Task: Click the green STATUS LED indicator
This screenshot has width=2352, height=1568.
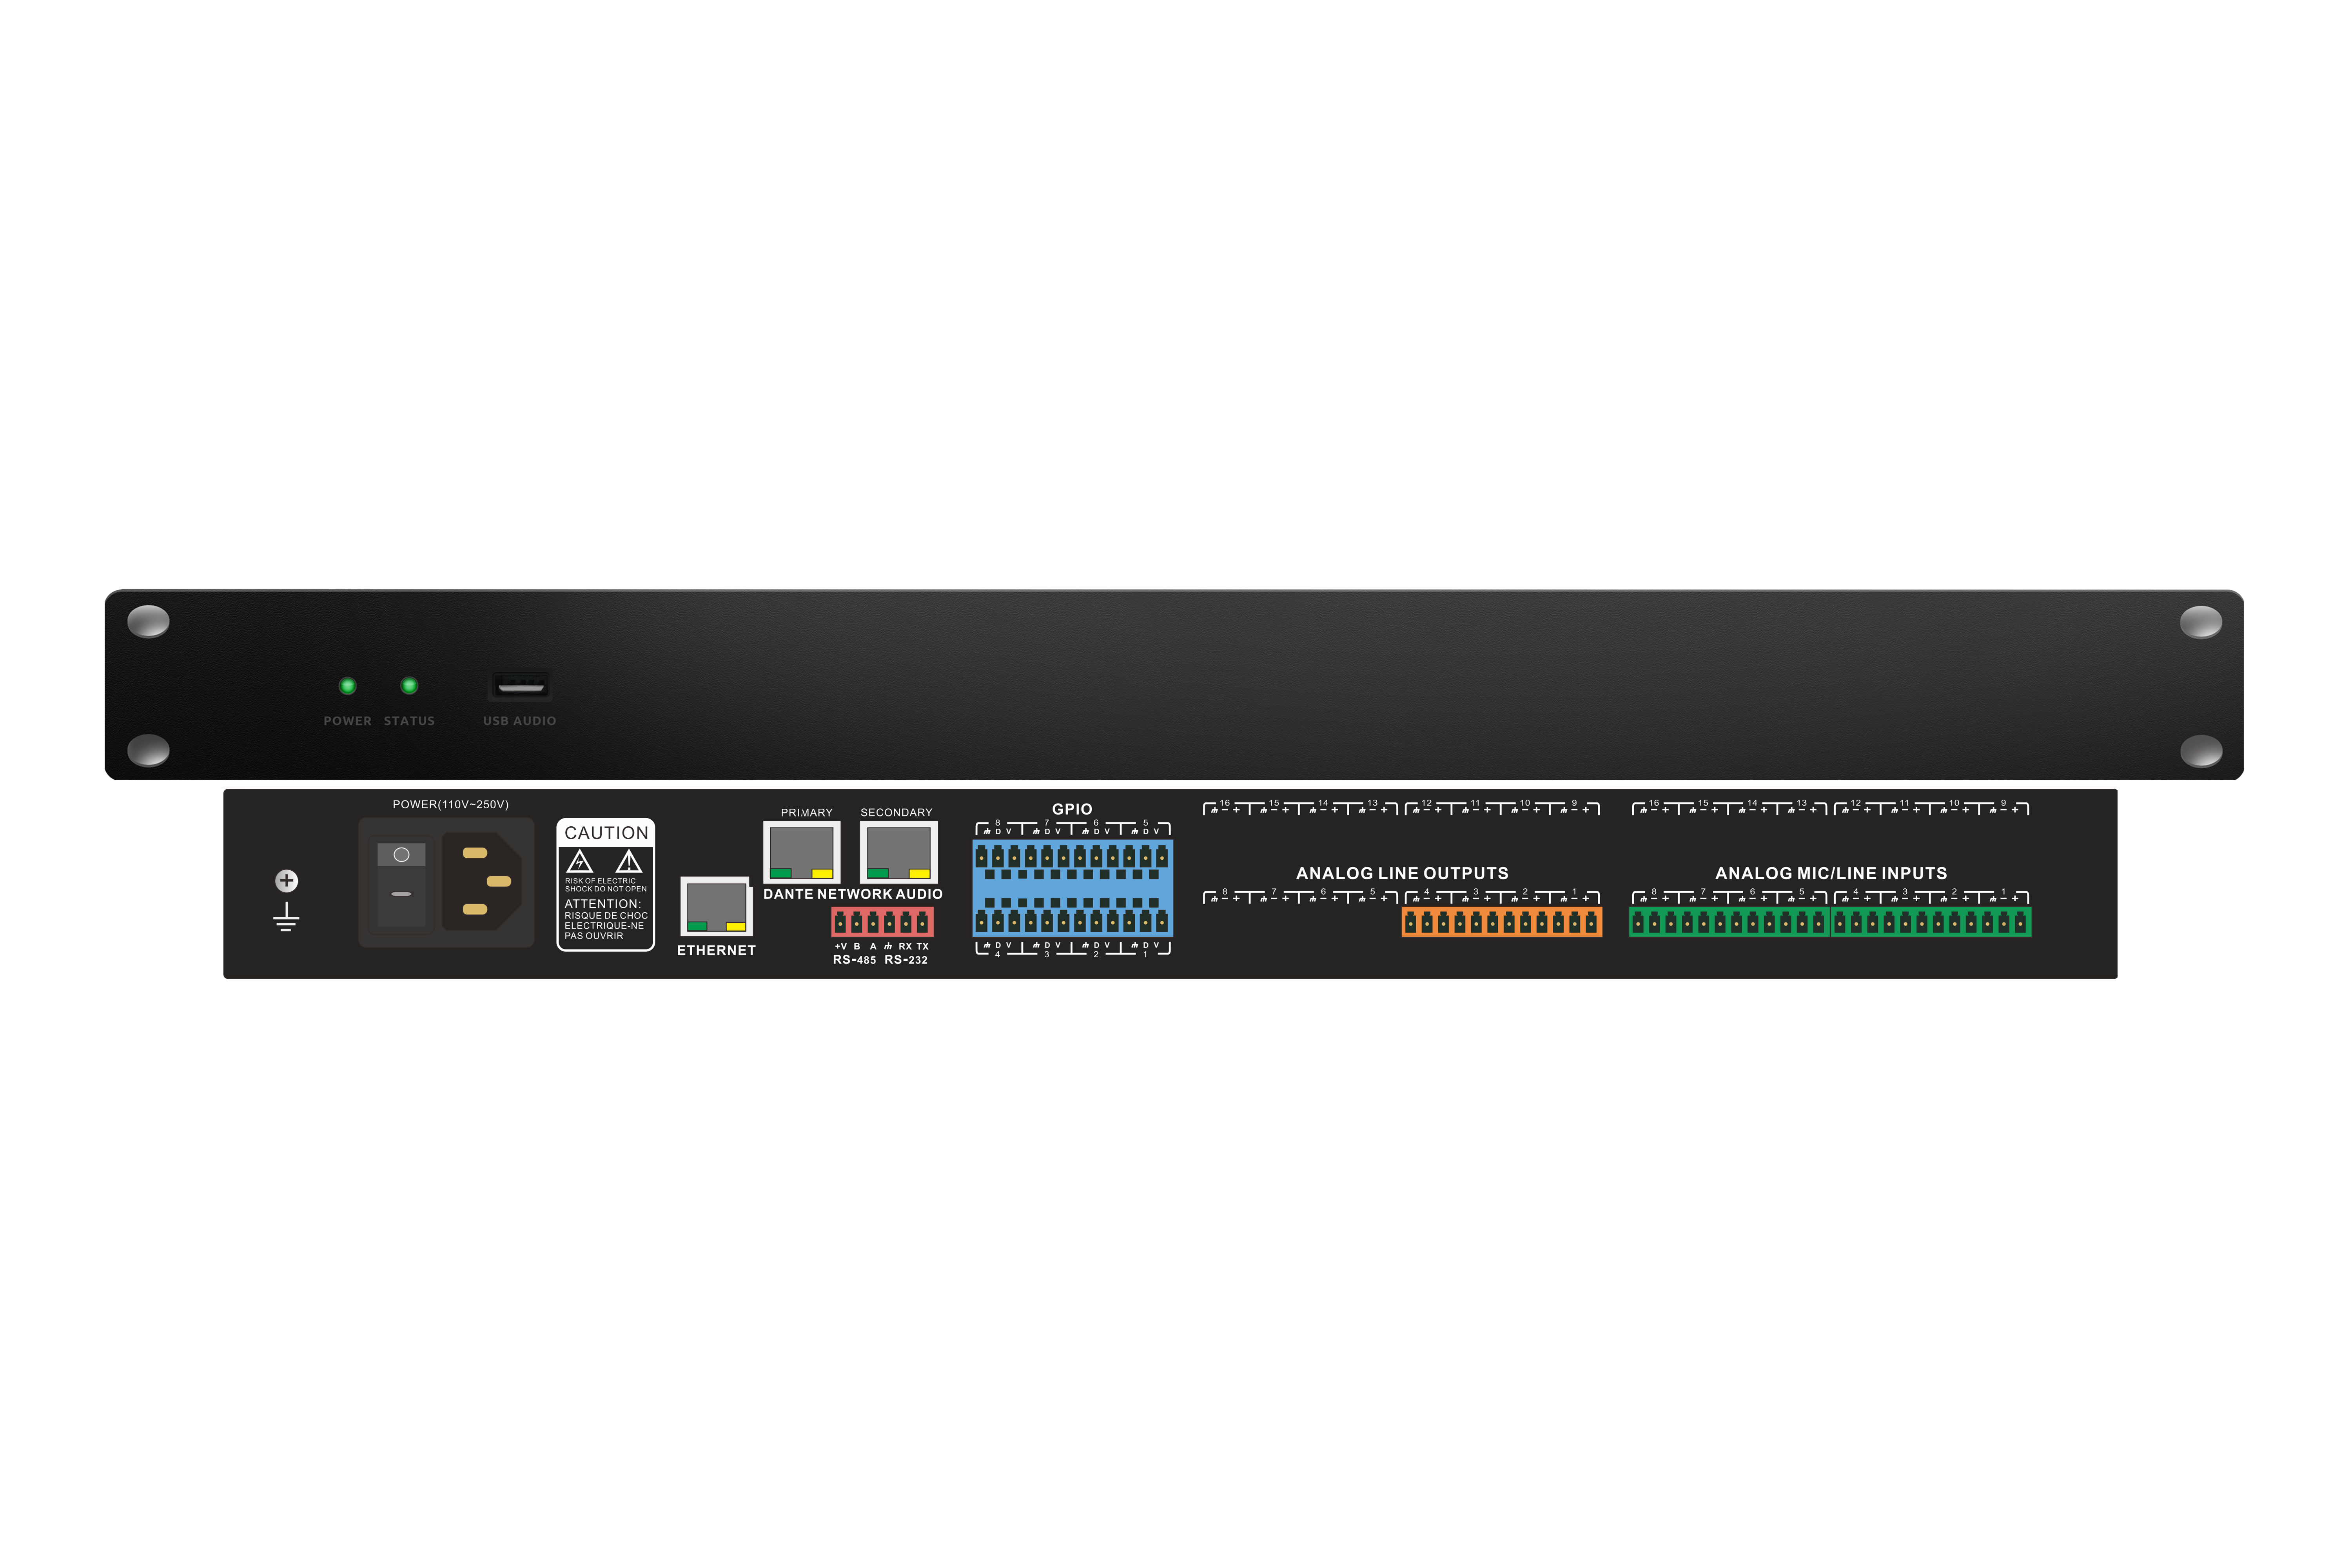Action: pyautogui.click(x=409, y=686)
